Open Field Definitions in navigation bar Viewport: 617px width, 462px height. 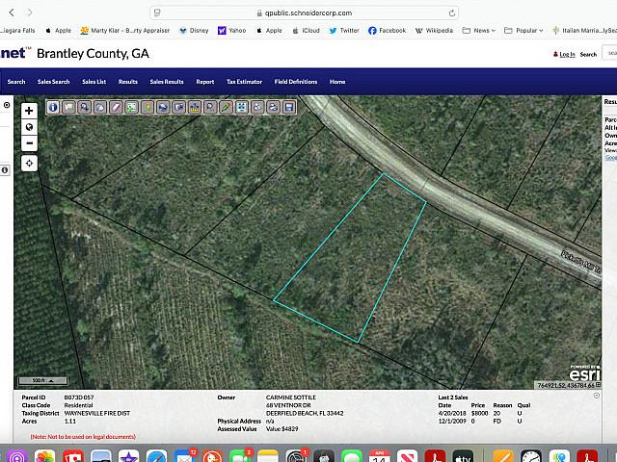[x=296, y=82]
